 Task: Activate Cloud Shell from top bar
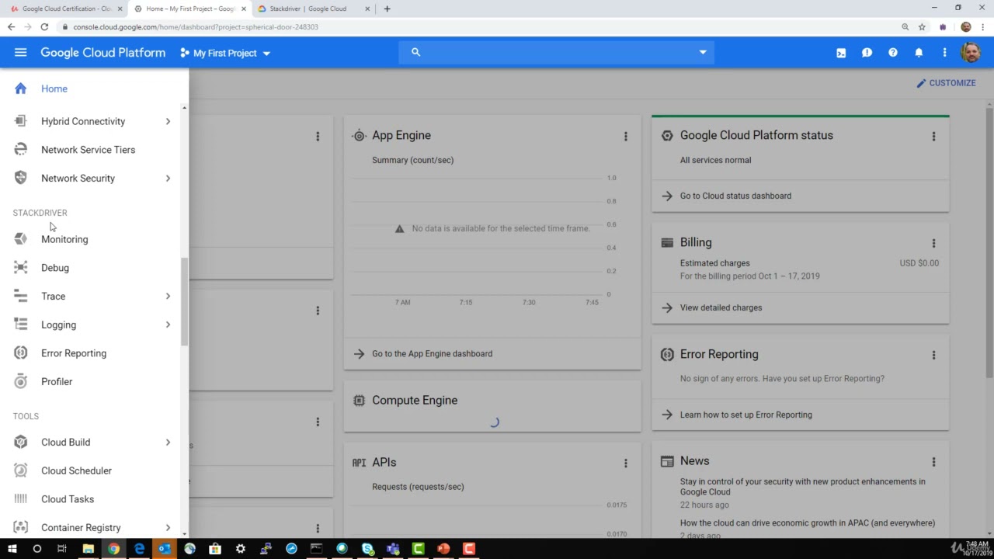click(x=841, y=53)
